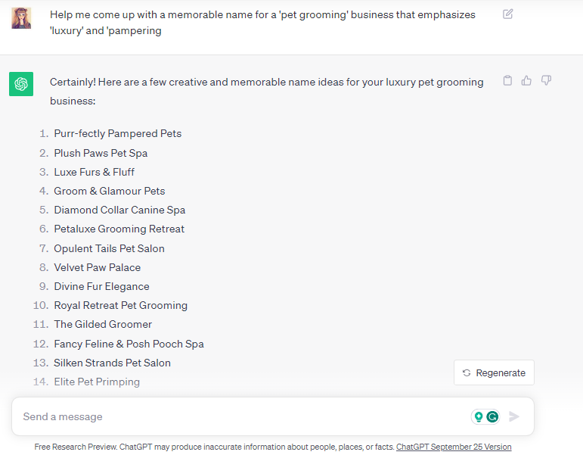This screenshot has width=583, height=455.
Task: Focus the Send a message input field
Action: point(242,416)
